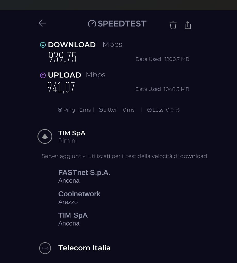Select the TIM SpA Rimini server
237x263 pixels.
(x=72, y=136)
